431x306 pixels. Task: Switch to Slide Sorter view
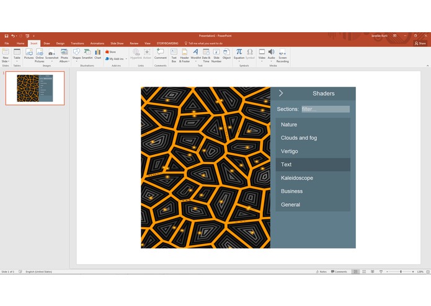click(x=364, y=272)
